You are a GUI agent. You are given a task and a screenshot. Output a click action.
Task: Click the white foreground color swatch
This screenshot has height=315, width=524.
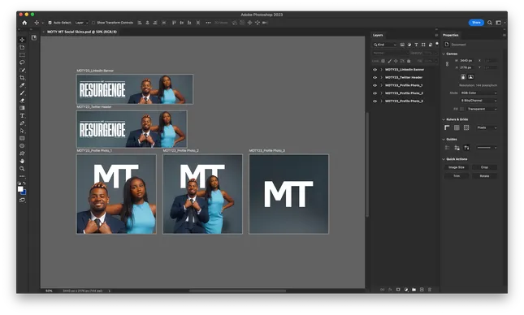20,189
